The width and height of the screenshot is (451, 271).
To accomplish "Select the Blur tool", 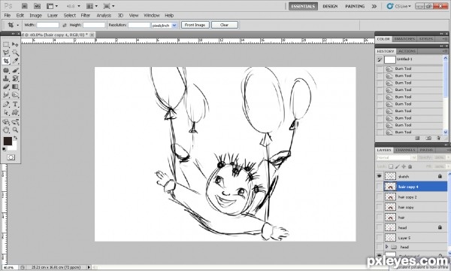I will pyautogui.click(x=6, y=95).
